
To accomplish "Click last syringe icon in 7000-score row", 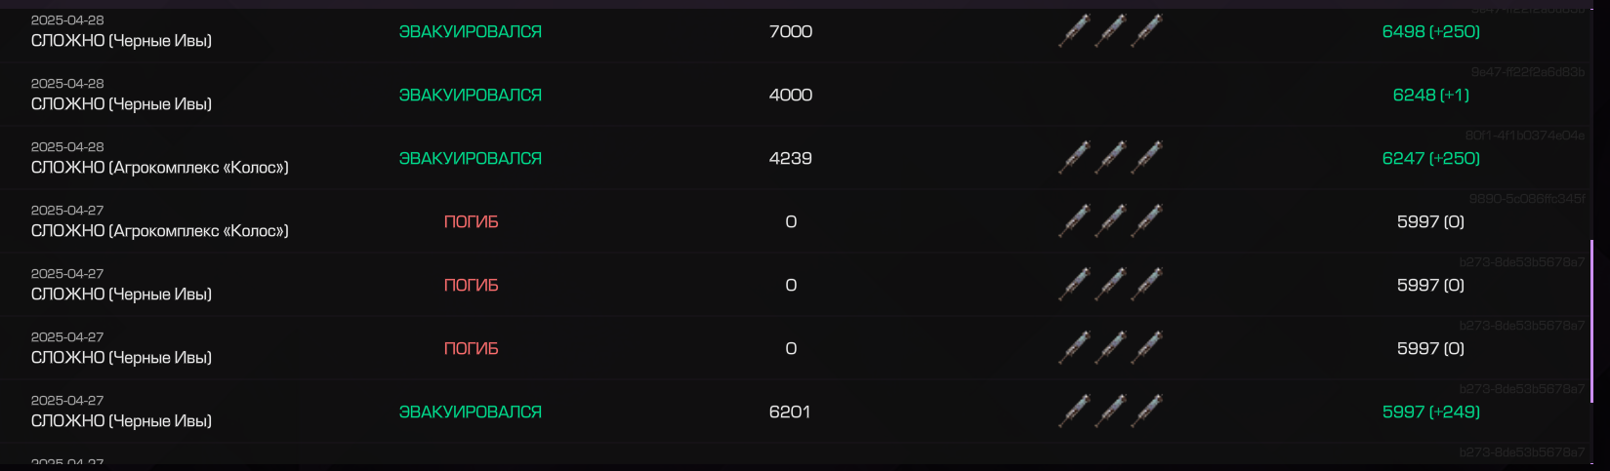I will click(1147, 31).
